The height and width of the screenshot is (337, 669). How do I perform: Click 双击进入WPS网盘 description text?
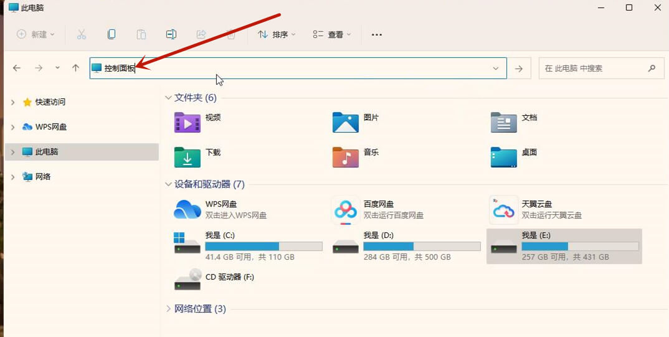236,216
